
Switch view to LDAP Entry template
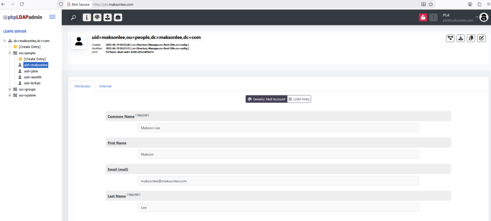click(x=300, y=99)
